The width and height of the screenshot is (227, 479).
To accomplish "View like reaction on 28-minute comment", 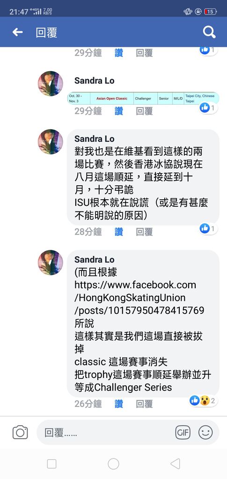I will [208, 228].
